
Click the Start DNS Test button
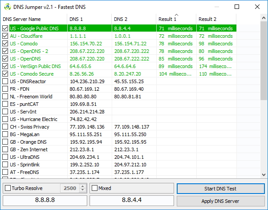click(x=221, y=189)
